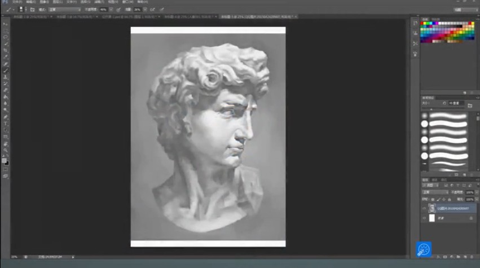Select the Blur tool

pos(6,103)
